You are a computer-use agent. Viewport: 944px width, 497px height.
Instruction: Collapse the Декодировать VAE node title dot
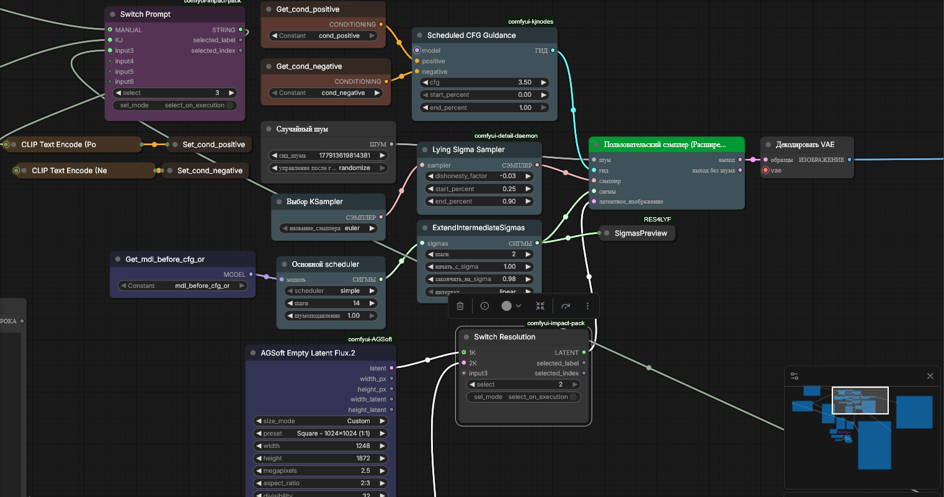[768, 145]
